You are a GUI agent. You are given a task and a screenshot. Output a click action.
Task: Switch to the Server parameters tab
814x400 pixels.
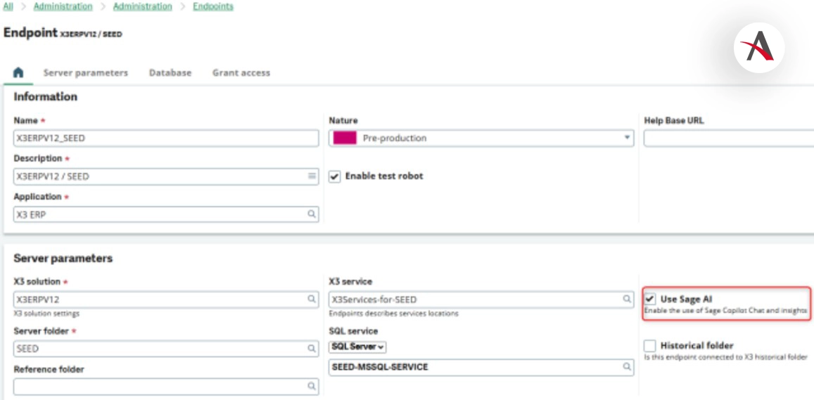86,72
